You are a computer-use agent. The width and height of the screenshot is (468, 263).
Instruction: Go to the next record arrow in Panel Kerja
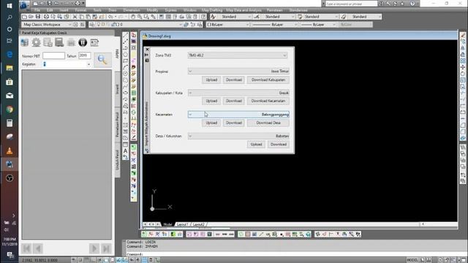(x=94, y=248)
